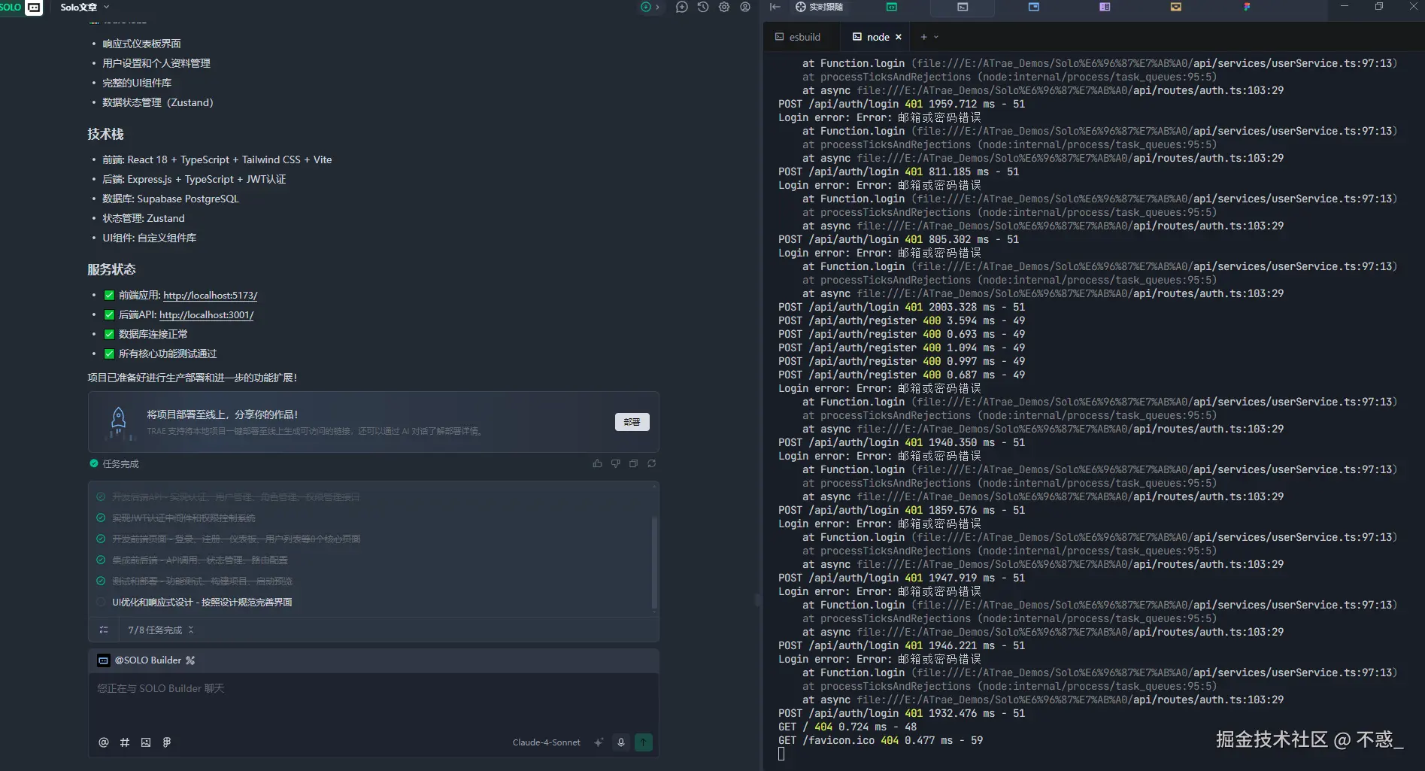The height and width of the screenshot is (771, 1425).
Task: Click the GET /favicon.ico 404 log line
Action: pyautogui.click(x=881, y=740)
